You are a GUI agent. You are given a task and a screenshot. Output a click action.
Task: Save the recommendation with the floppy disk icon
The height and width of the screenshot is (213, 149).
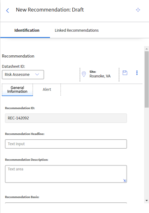pyautogui.click(x=125, y=73)
